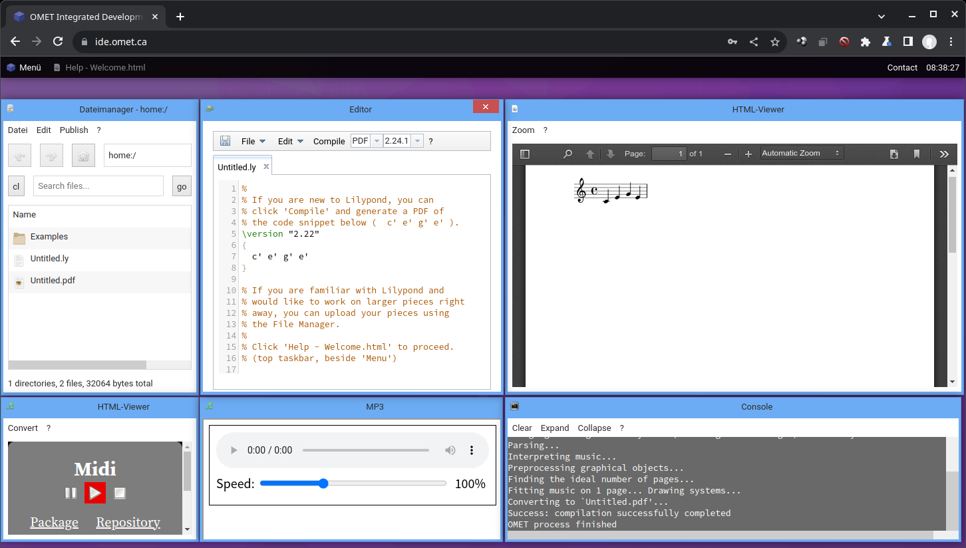Open the Publish menu in file manager
The width and height of the screenshot is (966, 548).
(x=74, y=130)
